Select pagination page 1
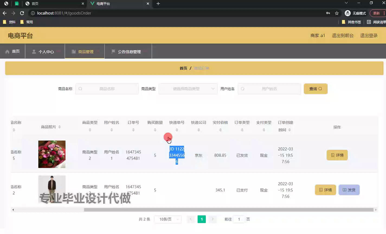386x234 pixels. 202,219
